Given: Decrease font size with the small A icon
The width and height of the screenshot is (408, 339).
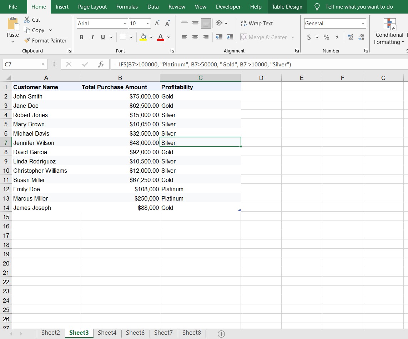Looking at the screenshot, I should pos(167,24).
